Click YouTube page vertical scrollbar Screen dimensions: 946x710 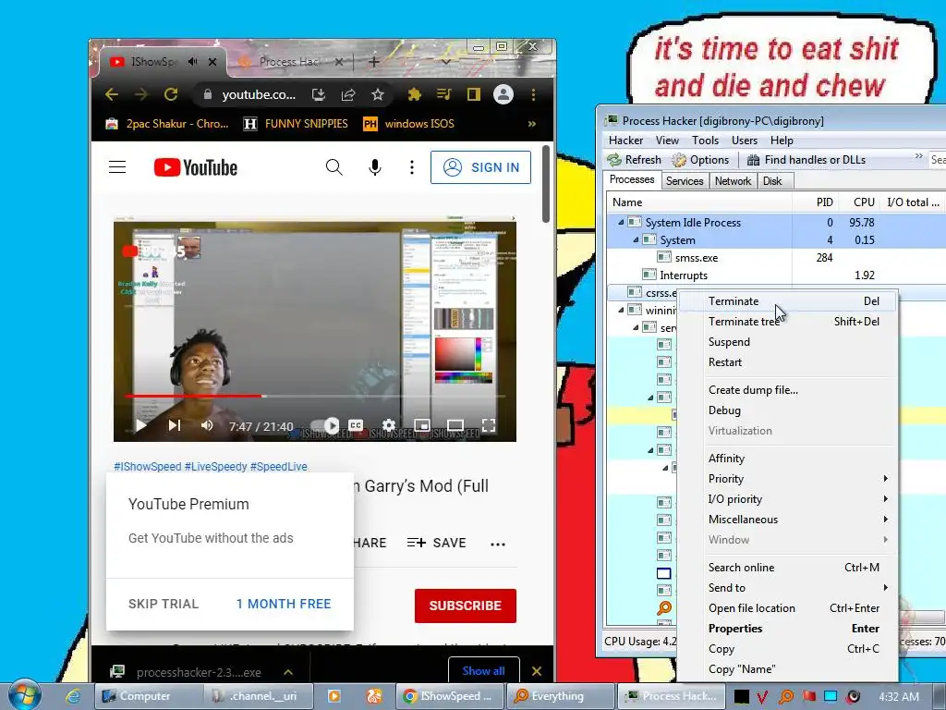click(546, 184)
